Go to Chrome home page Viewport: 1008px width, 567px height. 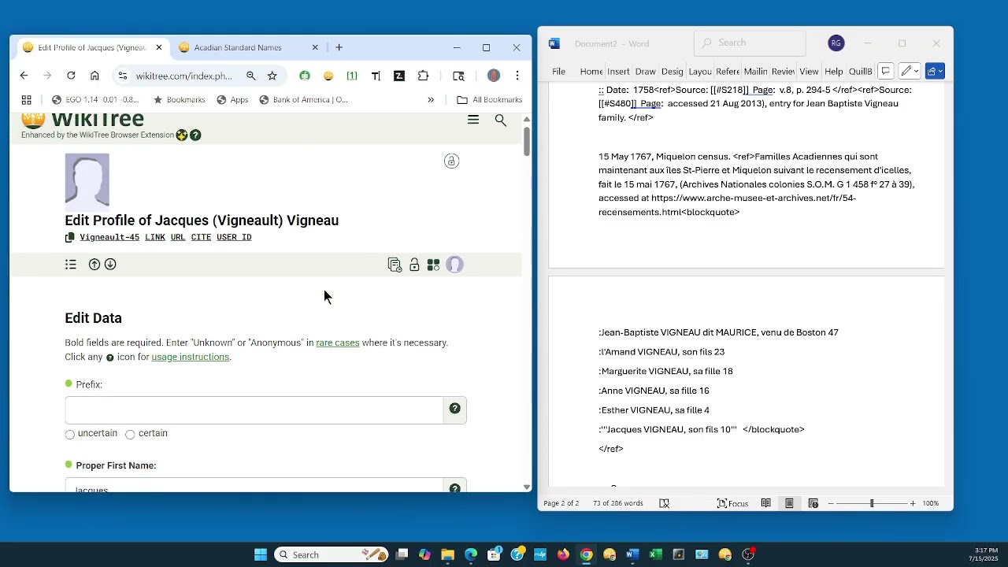pos(94,76)
